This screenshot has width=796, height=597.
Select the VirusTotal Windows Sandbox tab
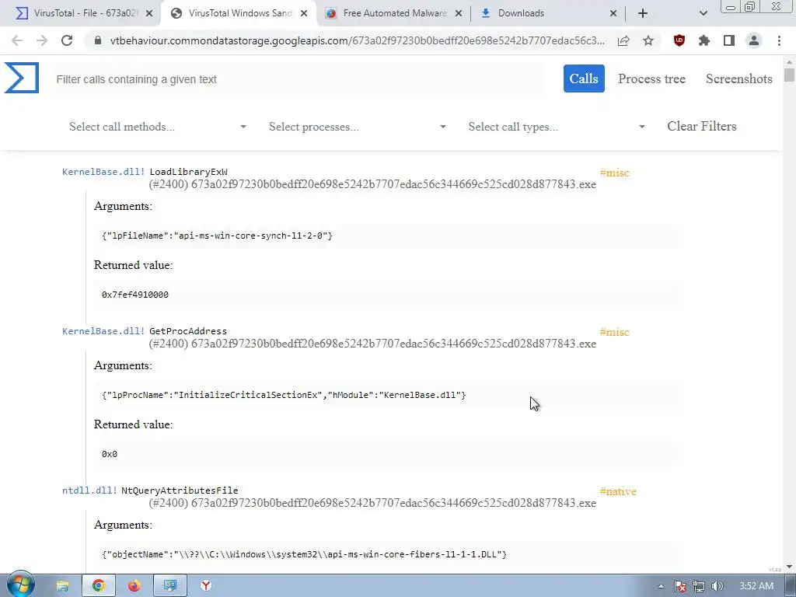239,13
